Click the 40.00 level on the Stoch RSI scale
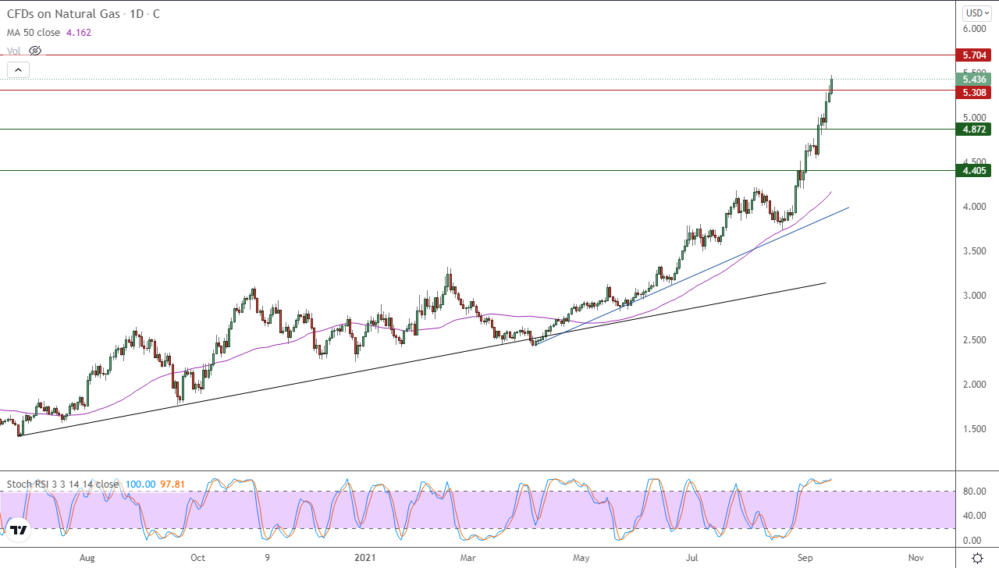Image resolution: width=999 pixels, height=568 pixels. [975, 516]
